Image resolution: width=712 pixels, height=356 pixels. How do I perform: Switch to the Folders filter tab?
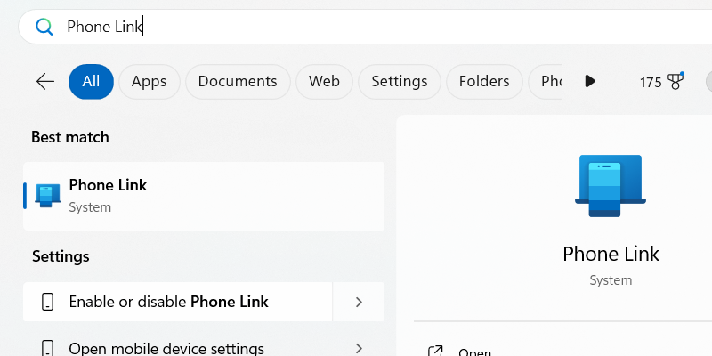[x=484, y=82]
